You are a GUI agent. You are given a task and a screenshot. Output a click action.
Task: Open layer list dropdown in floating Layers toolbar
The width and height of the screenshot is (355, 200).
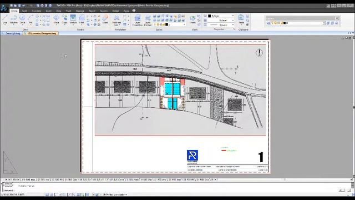click(324, 23)
